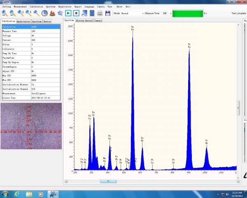Switch to left-panel Spectrum tab
The height and width of the screenshot is (198, 247).
(37, 21)
